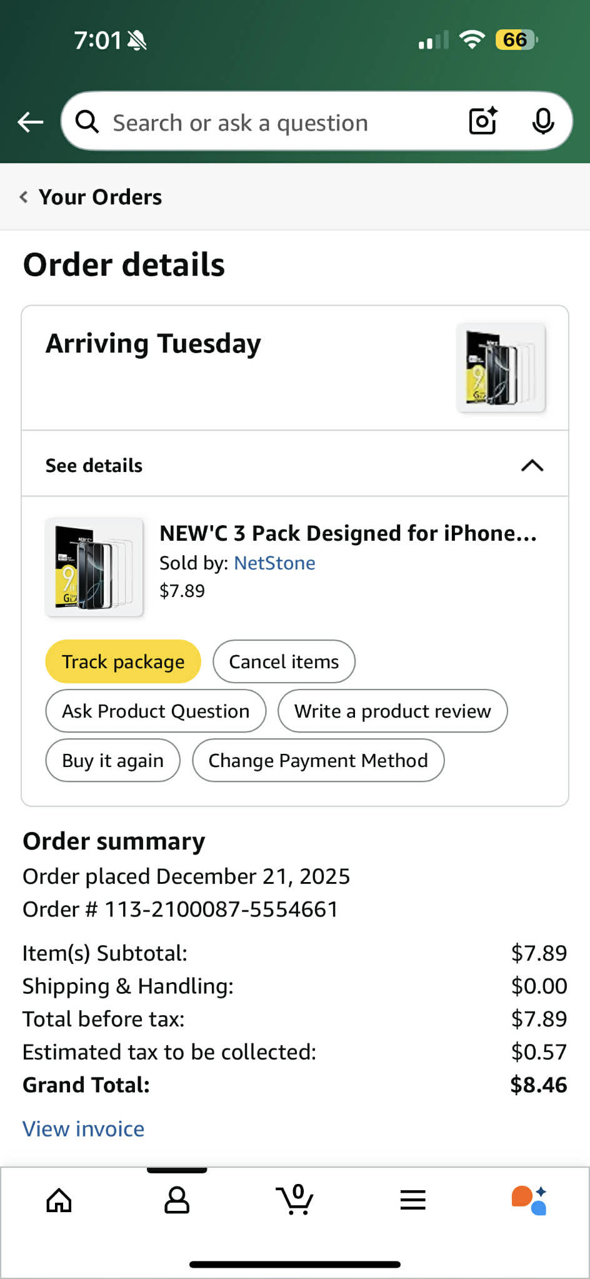
Task: Open the account profile tab
Action: coord(177,1200)
